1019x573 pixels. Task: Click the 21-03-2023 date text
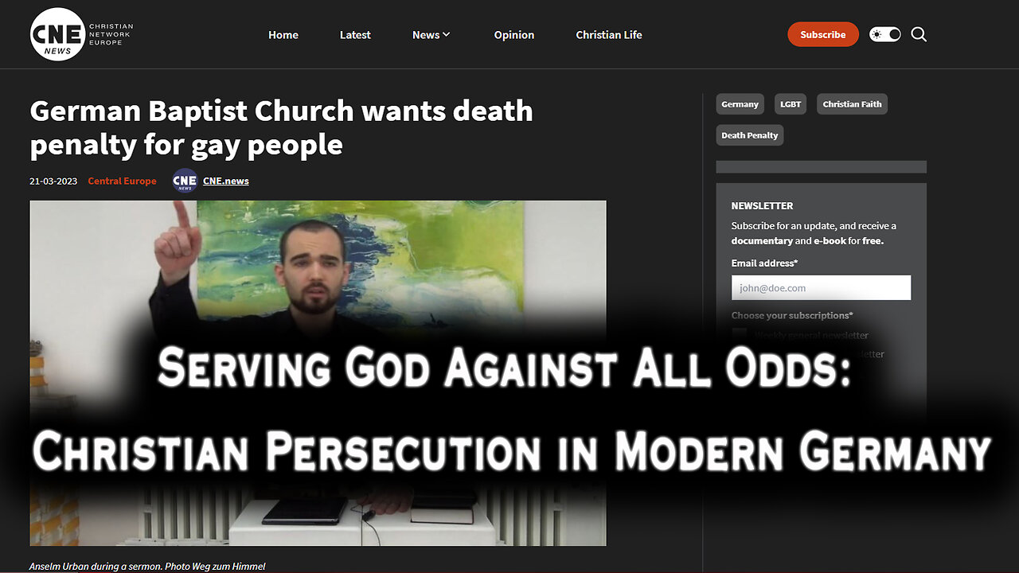click(53, 181)
